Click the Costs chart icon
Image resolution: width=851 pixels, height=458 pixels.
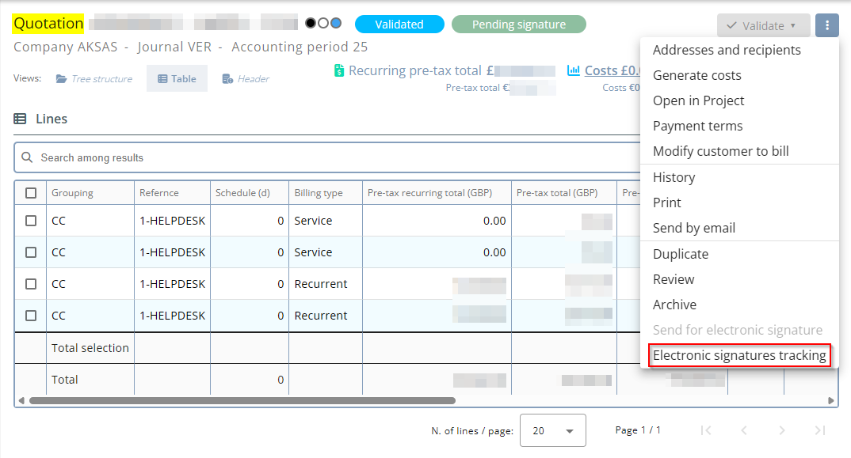574,71
